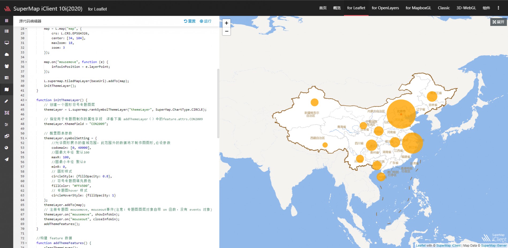Toggle the sidebar columns icon at top

click(7, 21)
